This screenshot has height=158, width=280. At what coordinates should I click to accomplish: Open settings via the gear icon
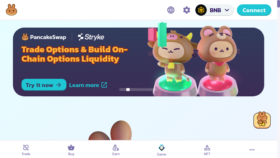187,10
